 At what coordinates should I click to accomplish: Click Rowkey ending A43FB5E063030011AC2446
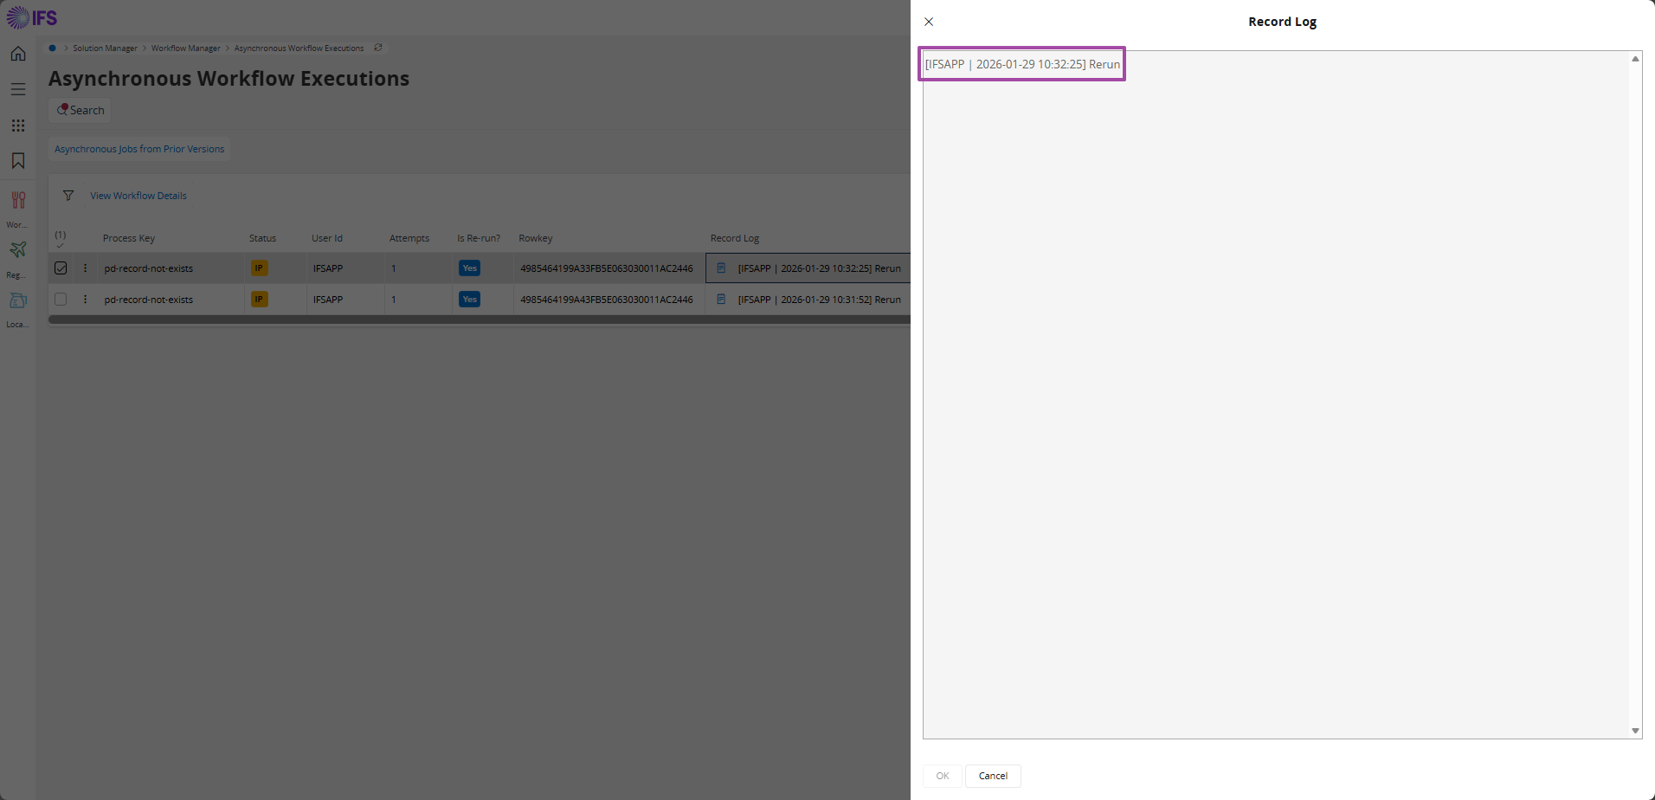607,300
